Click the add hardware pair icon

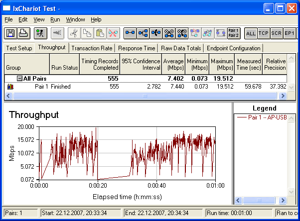169,33
